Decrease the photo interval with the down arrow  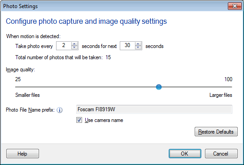pos(74,48)
